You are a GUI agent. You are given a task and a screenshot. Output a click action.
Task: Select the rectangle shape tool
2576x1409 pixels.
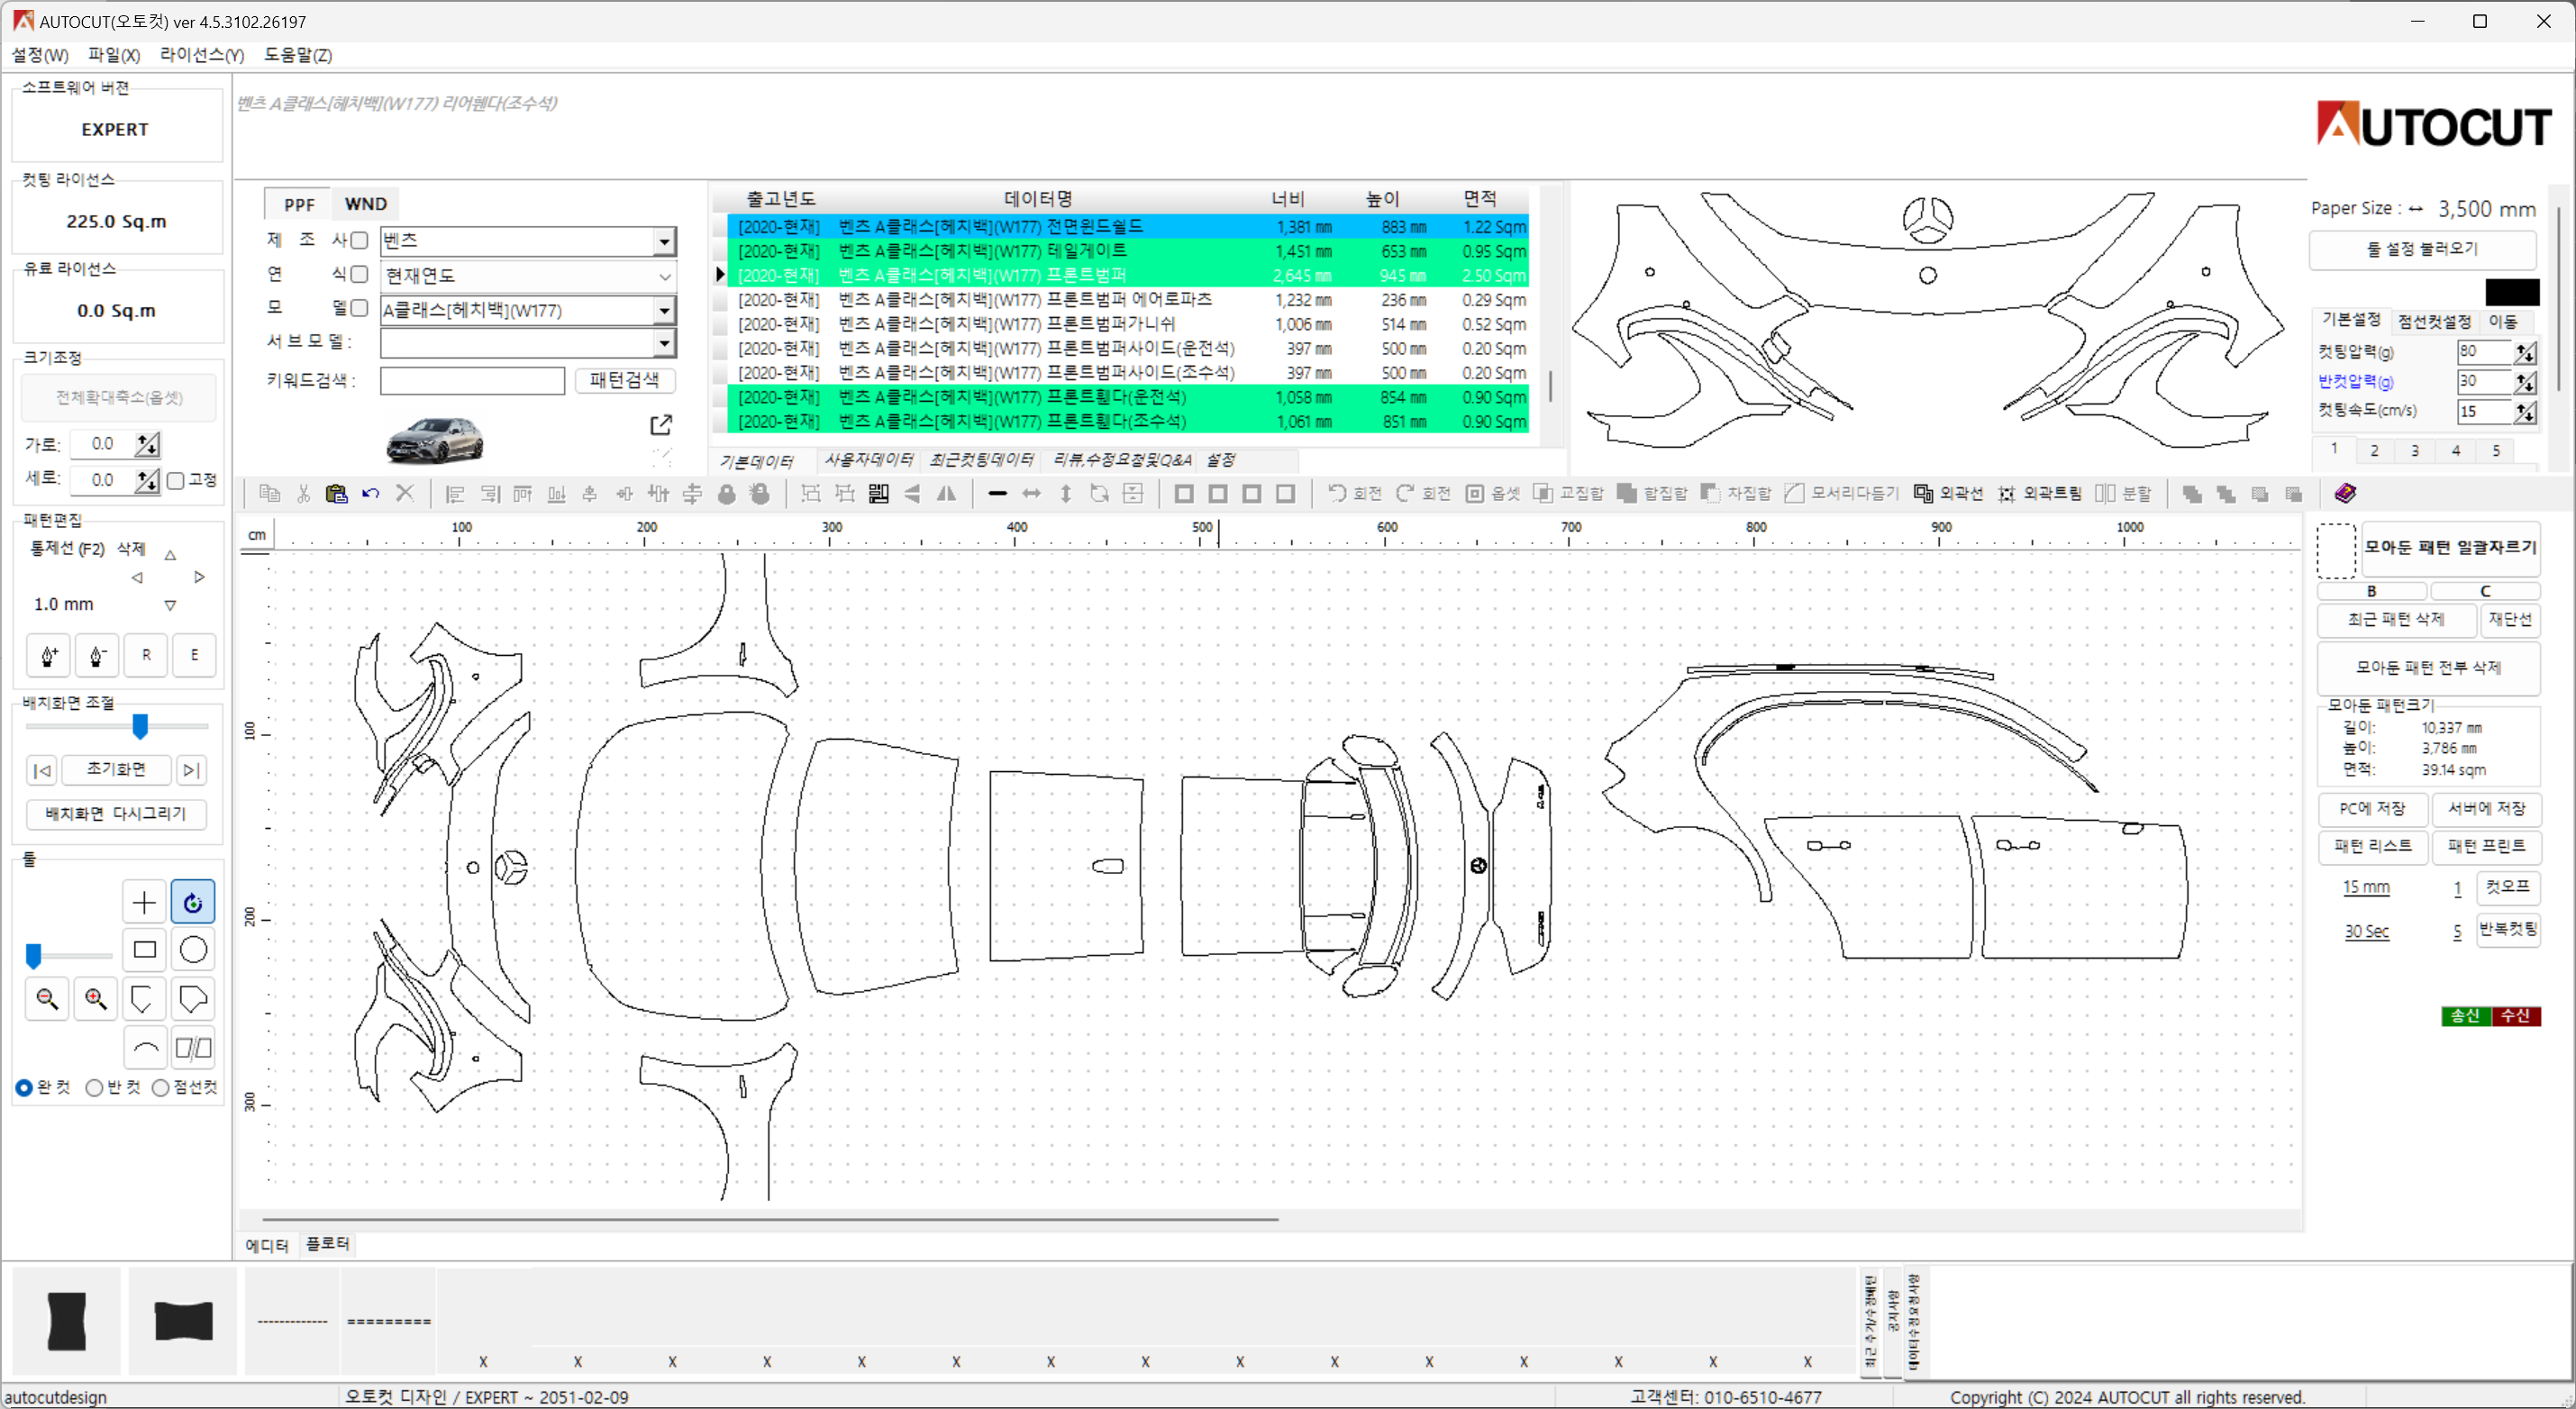144,949
